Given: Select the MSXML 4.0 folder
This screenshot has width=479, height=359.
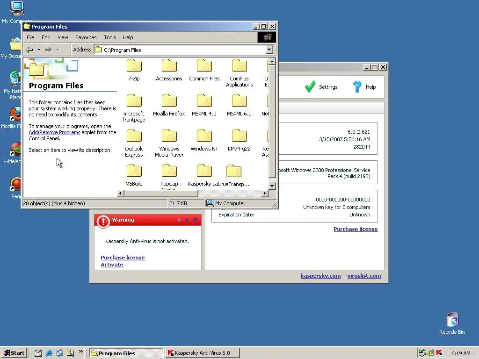Looking at the screenshot, I should coord(204,105).
